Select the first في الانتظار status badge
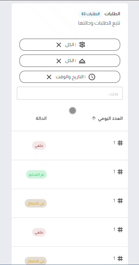Viewport: 139px width, 265px height. coord(36,203)
